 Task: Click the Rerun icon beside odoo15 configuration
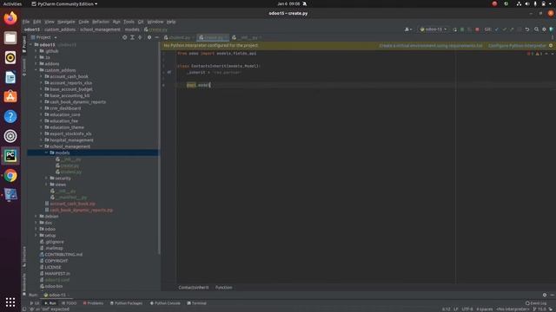(454, 29)
